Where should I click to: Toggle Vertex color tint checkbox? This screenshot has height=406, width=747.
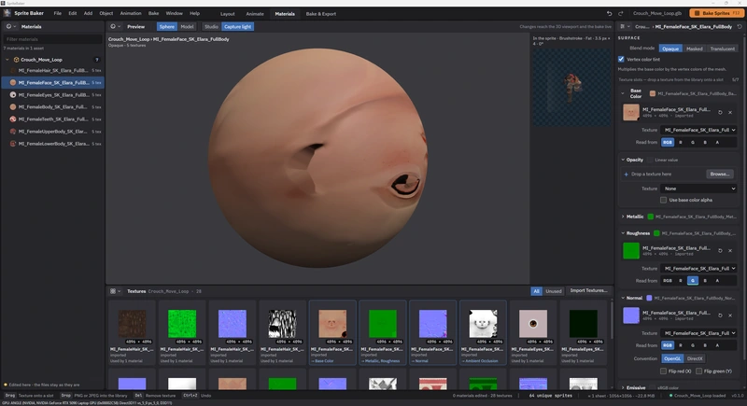click(x=621, y=59)
